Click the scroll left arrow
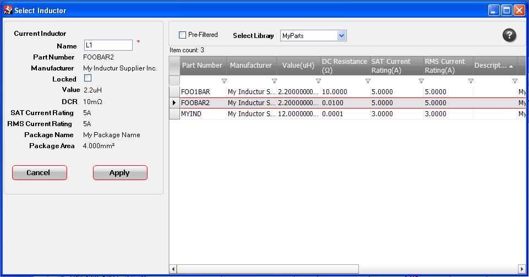Screen dimensions: 529x277 click(x=173, y=269)
